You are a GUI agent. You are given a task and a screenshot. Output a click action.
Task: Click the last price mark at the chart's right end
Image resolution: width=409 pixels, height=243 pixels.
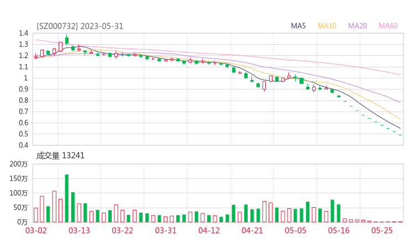tap(400, 135)
